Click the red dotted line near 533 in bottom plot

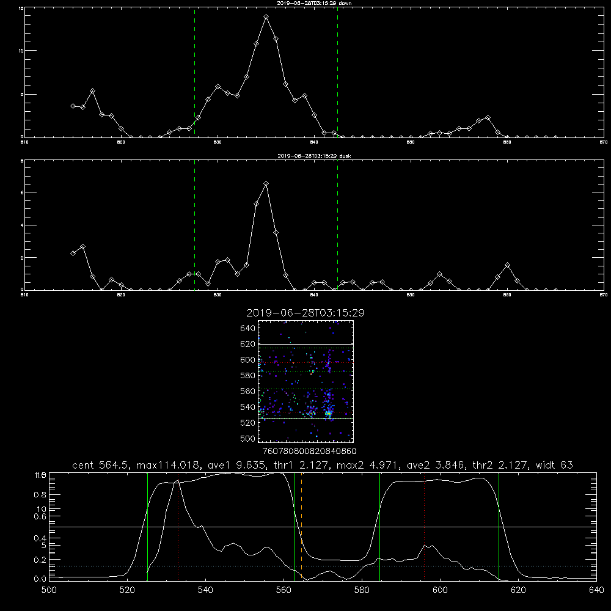point(178,526)
